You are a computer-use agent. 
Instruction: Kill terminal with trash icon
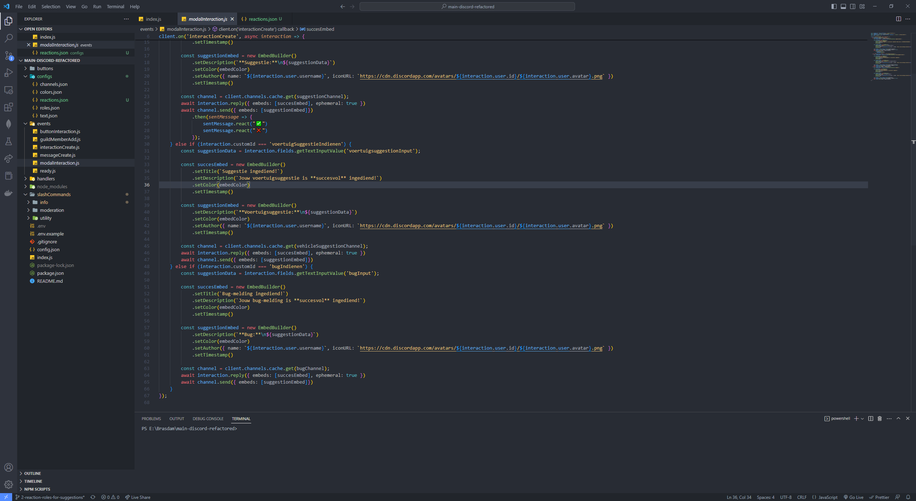point(880,418)
